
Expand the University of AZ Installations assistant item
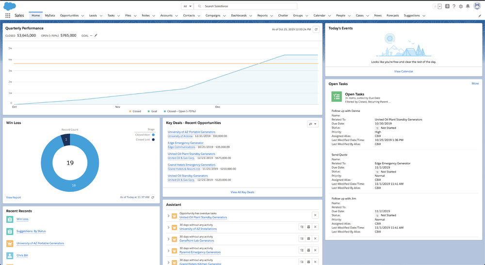tap(169, 227)
